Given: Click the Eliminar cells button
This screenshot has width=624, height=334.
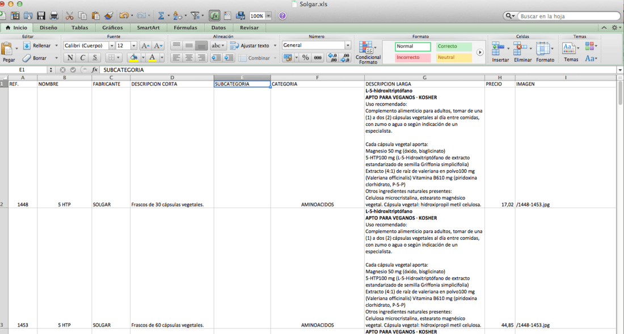Looking at the screenshot, I should (522, 52).
